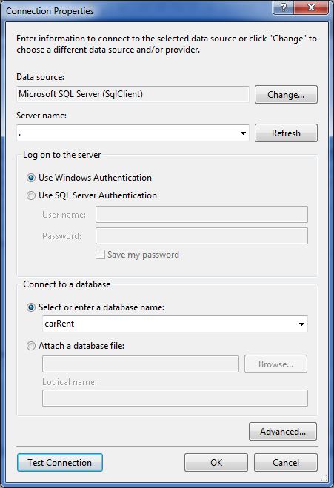Confirm the dialog with OK
The width and height of the screenshot is (334, 488).
(216, 463)
